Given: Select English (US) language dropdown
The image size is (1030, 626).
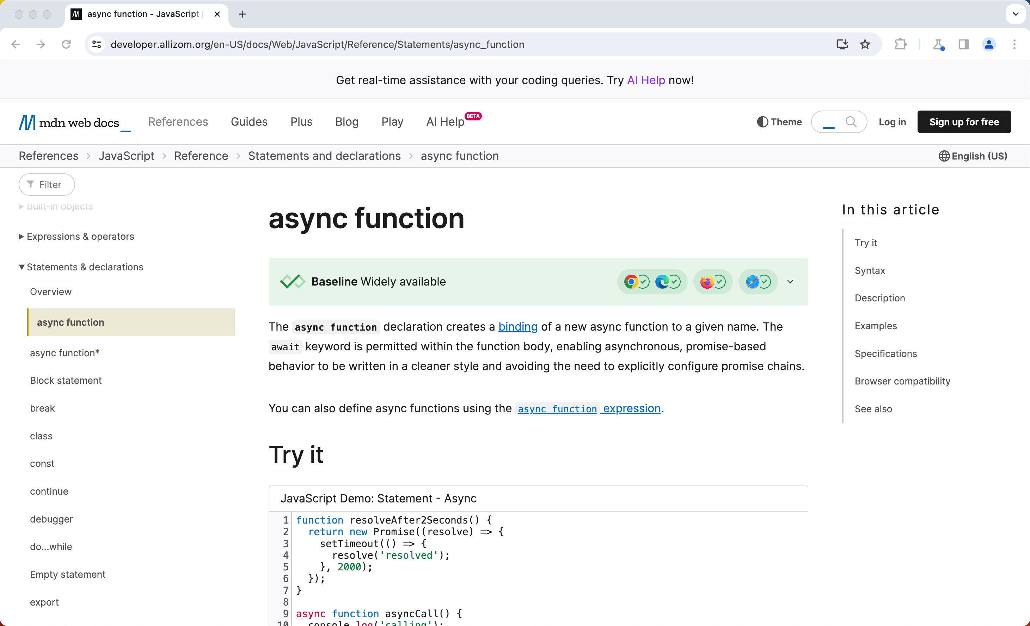Looking at the screenshot, I should (x=974, y=155).
